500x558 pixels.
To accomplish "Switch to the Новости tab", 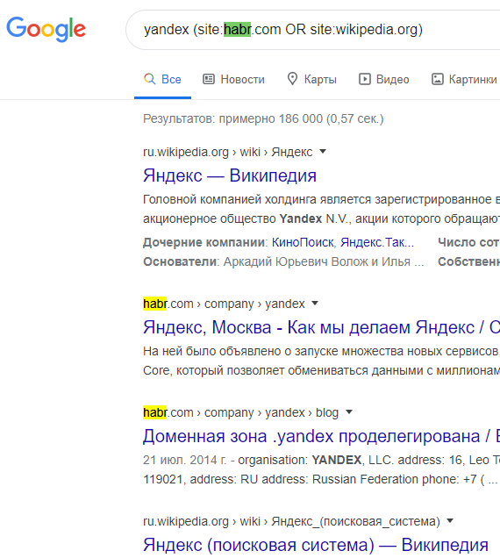I will [x=234, y=79].
